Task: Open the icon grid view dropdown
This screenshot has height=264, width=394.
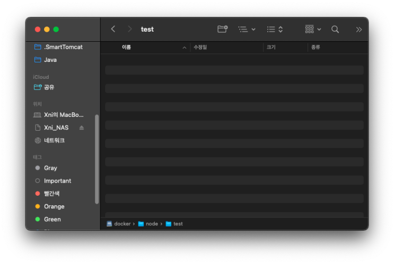Action: (313, 29)
